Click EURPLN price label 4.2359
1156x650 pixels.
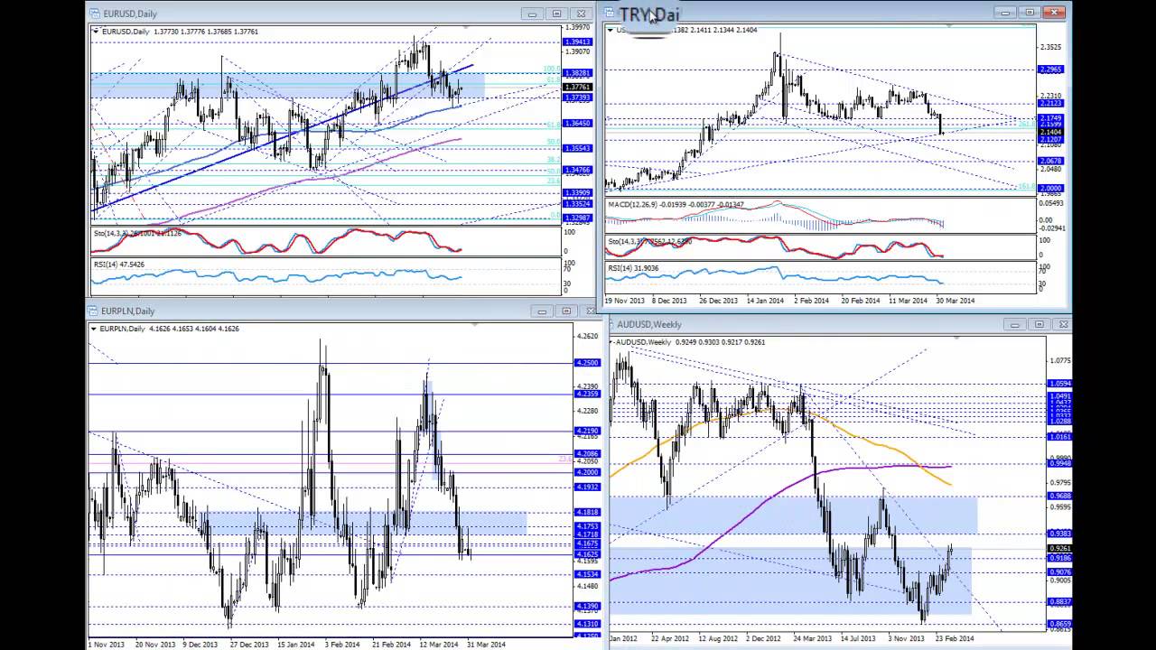coord(587,394)
